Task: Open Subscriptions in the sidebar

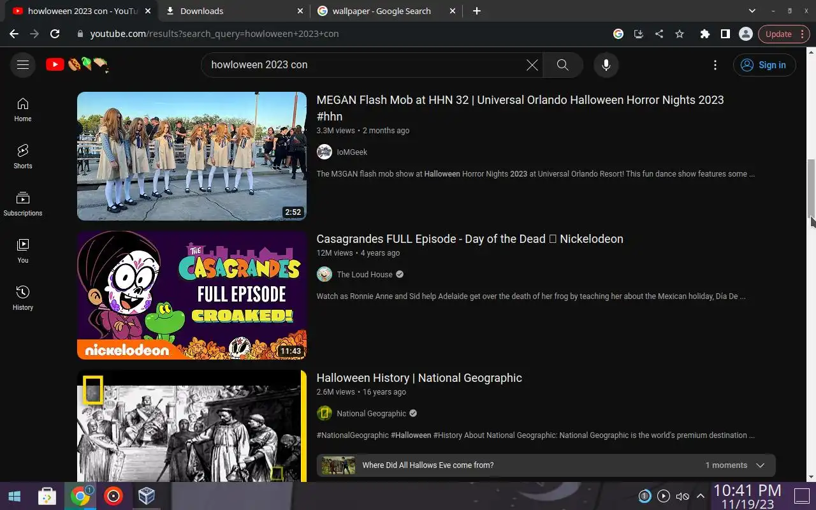Action: click(23, 204)
